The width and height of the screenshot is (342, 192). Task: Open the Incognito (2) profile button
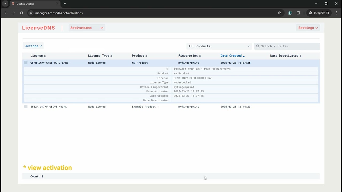[319, 13]
